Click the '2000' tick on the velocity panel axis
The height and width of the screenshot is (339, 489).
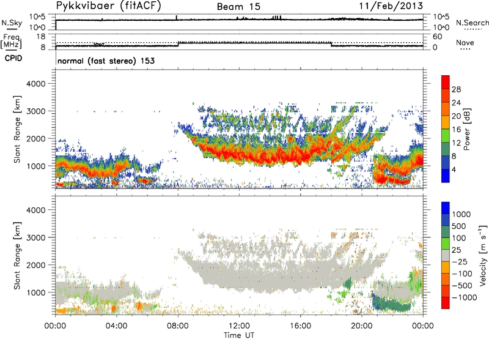pyautogui.click(x=36, y=265)
